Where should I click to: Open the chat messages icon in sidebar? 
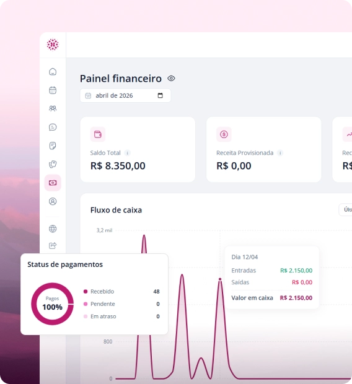pyautogui.click(x=53, y=127)
